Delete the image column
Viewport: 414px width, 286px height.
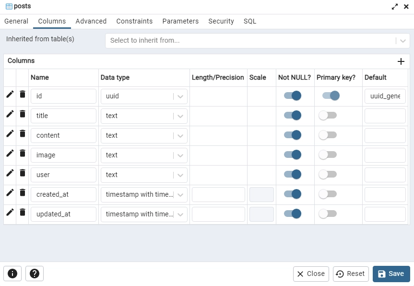pyautogui.click(x=23, y=154)
